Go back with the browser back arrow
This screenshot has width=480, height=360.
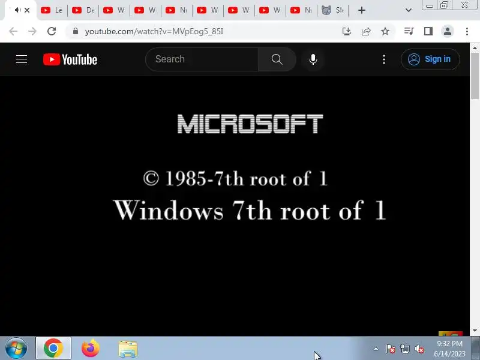(x=13, y=31)
